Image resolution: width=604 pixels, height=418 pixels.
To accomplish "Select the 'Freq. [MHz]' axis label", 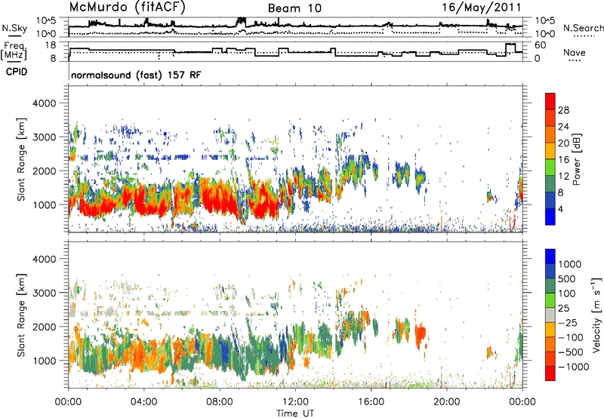I will [x=14, y=51].
